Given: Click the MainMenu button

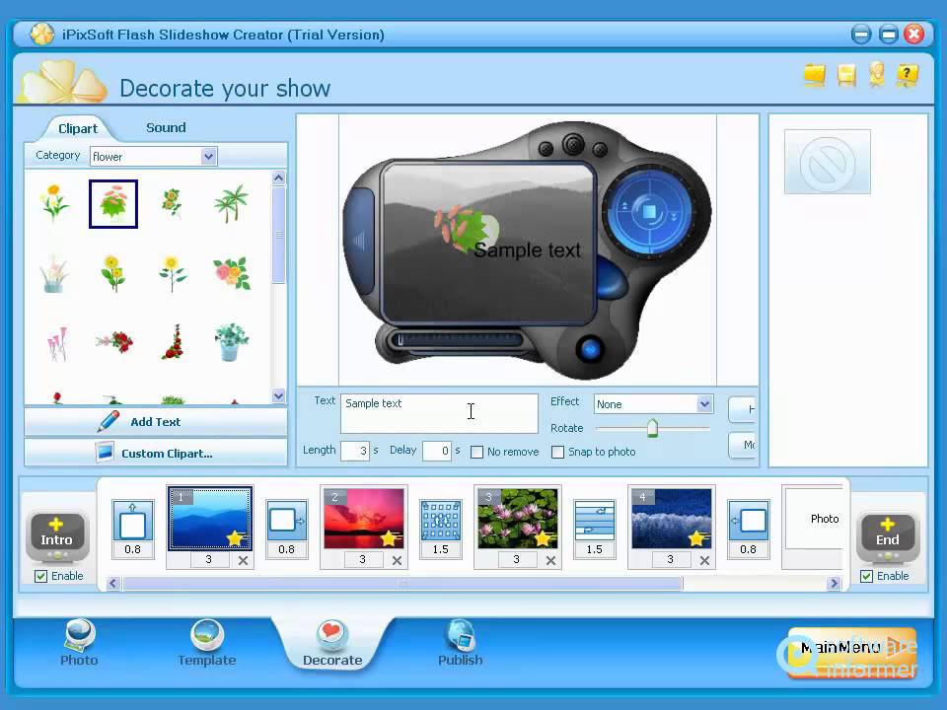Looking at the screenshot, I should tap(851, 653).
